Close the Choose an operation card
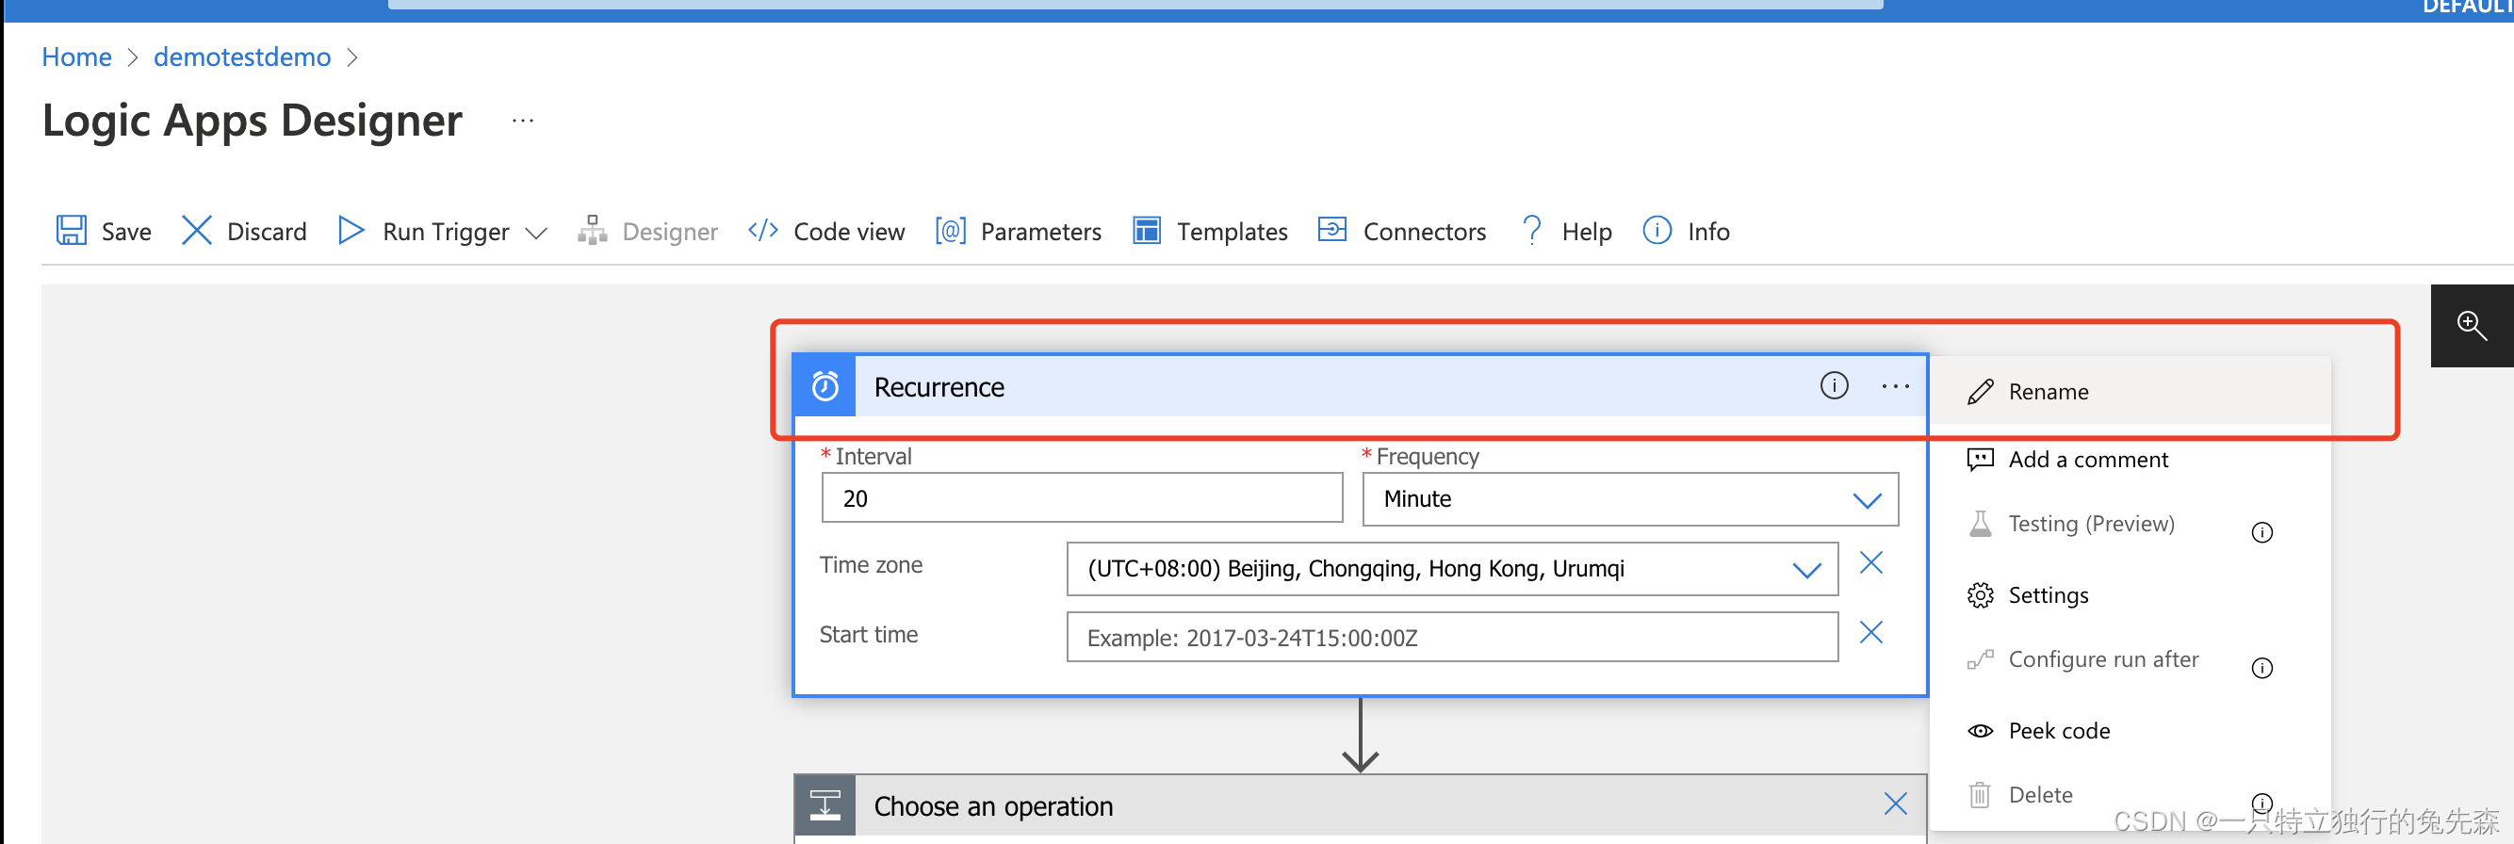Image resolution: width=2514 pixels, height=844 pixels. 1895,804
